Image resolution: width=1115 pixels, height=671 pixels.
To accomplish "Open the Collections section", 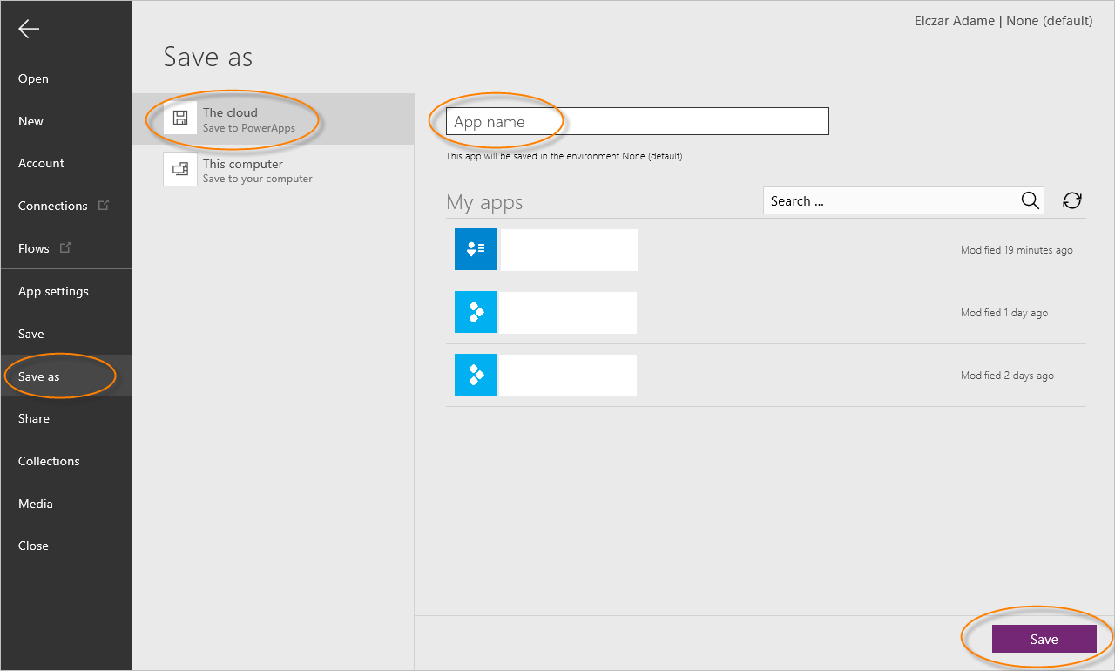I will (x=49, y=461).
